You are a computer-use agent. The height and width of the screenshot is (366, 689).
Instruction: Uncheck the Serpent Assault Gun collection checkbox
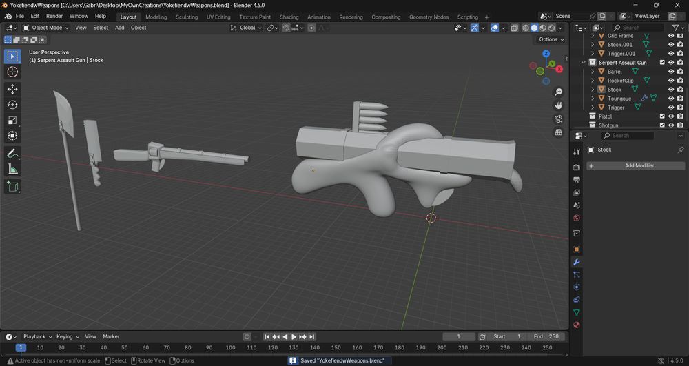tap(662, 63)
